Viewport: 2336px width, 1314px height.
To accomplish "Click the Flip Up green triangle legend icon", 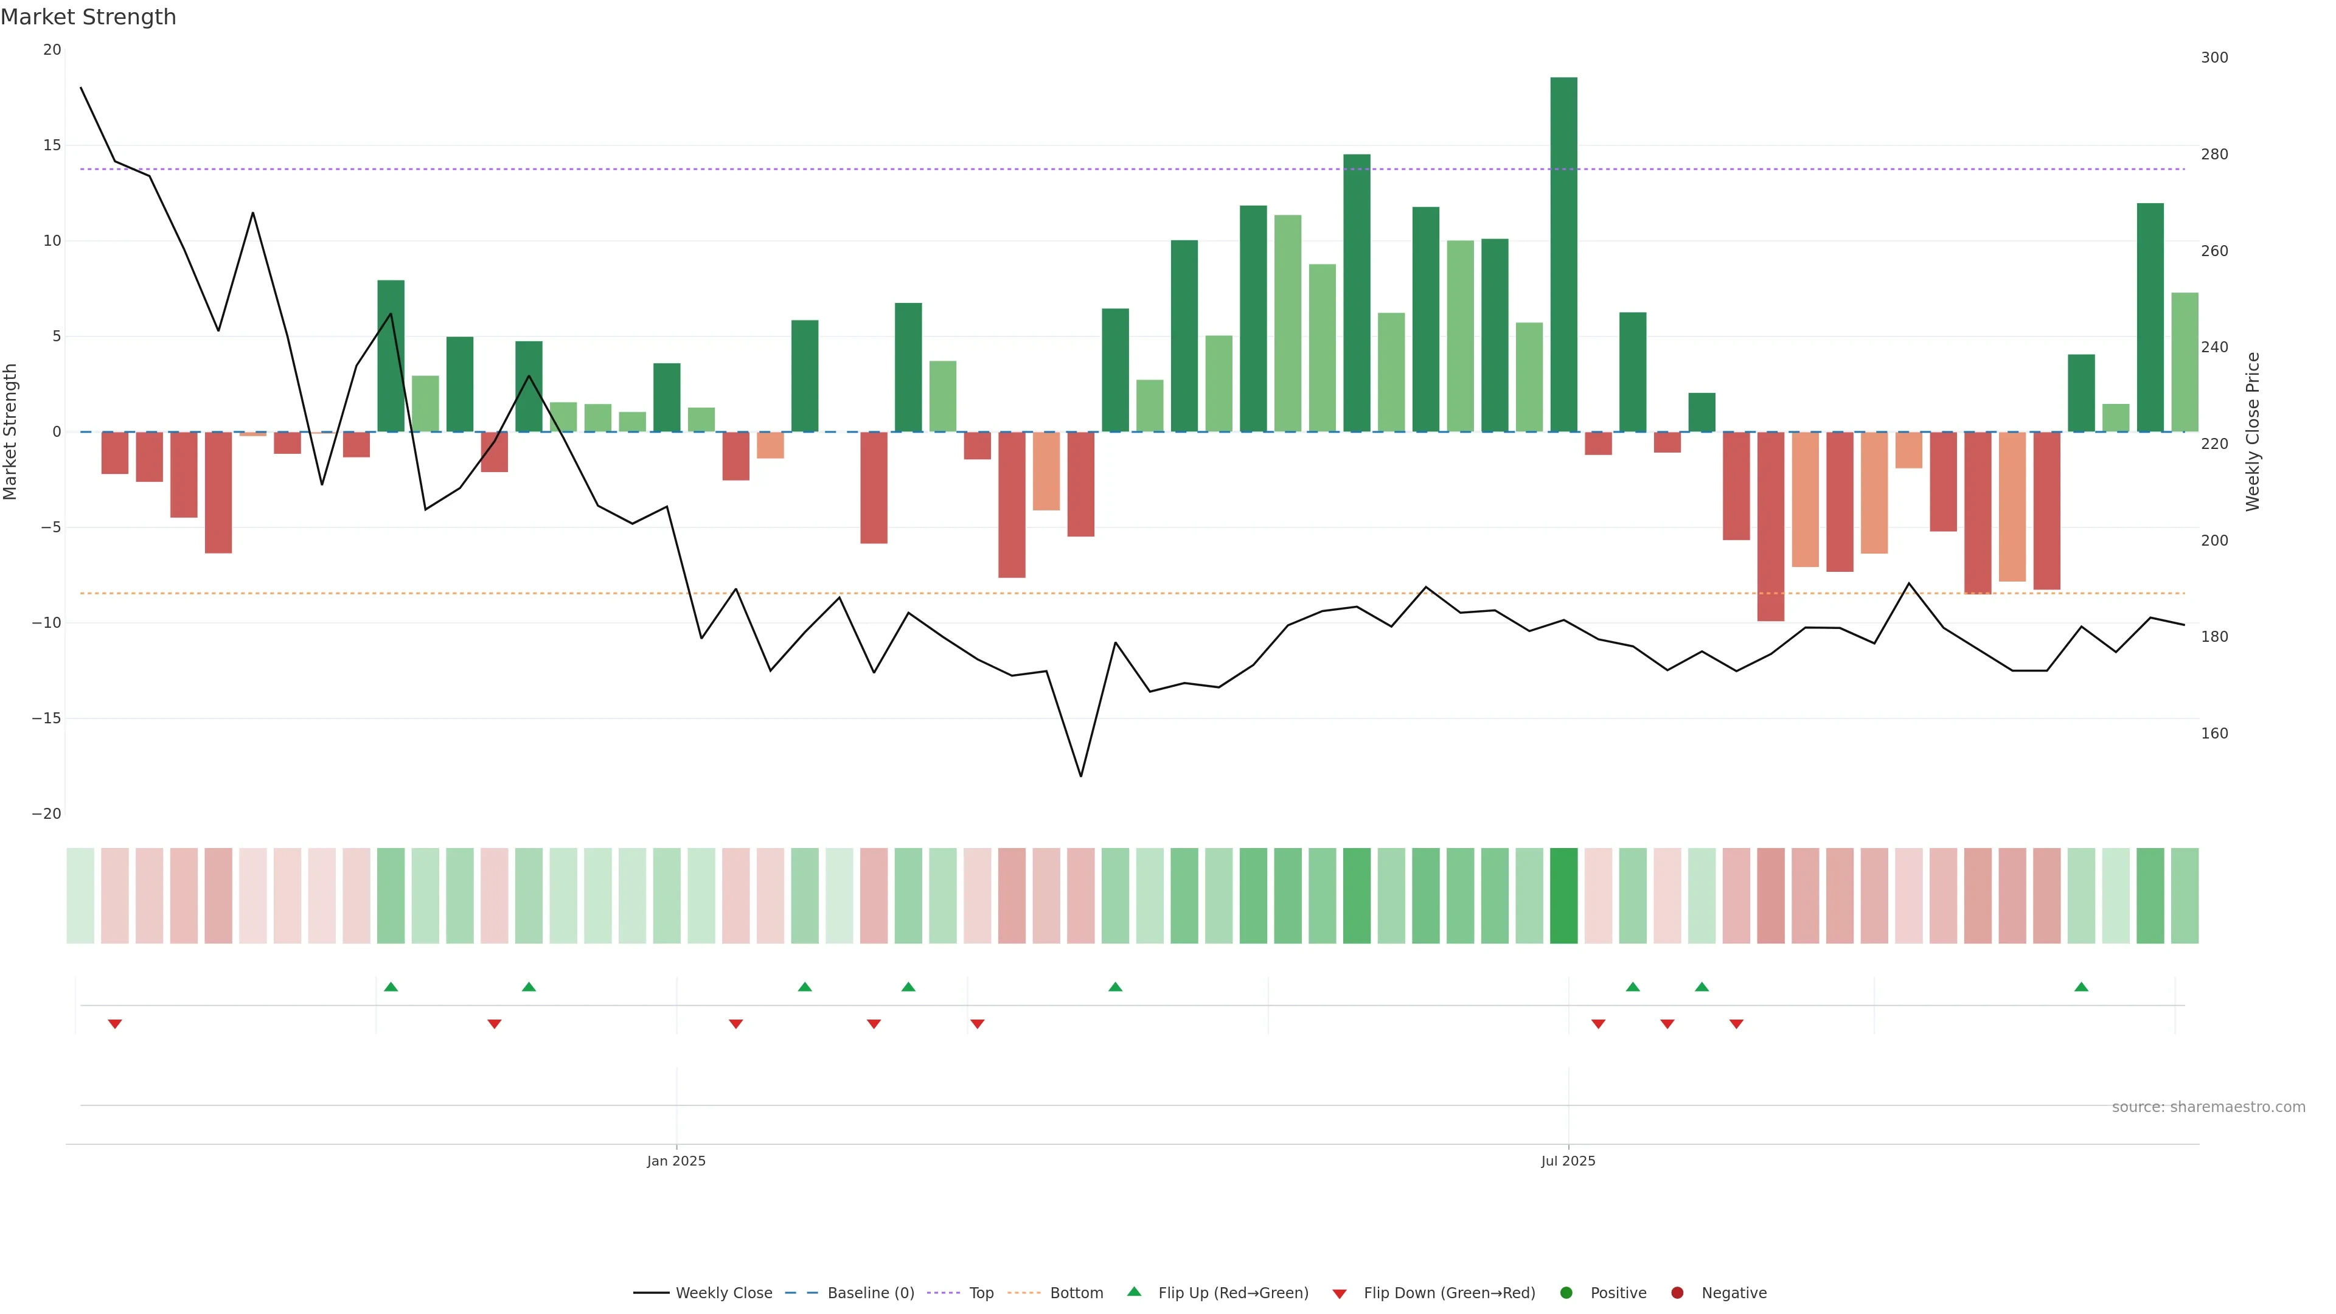I will pyautogui.click(x=1133, y=1291).
